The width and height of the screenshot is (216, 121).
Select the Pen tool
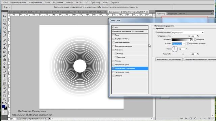4,72
